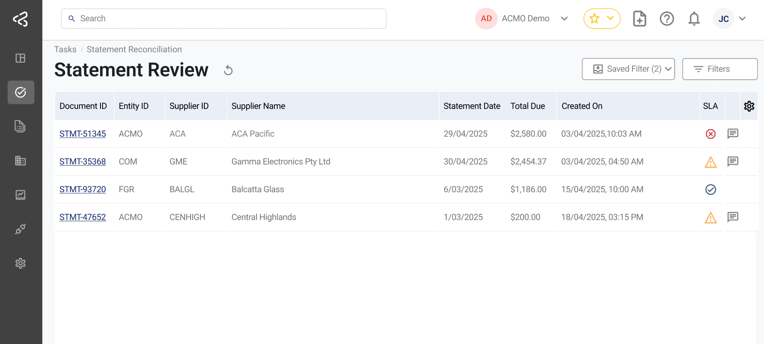Sort by Supplier Name column header
The image size is (764, 344).
pyautogui.click(x=258, y=106)
